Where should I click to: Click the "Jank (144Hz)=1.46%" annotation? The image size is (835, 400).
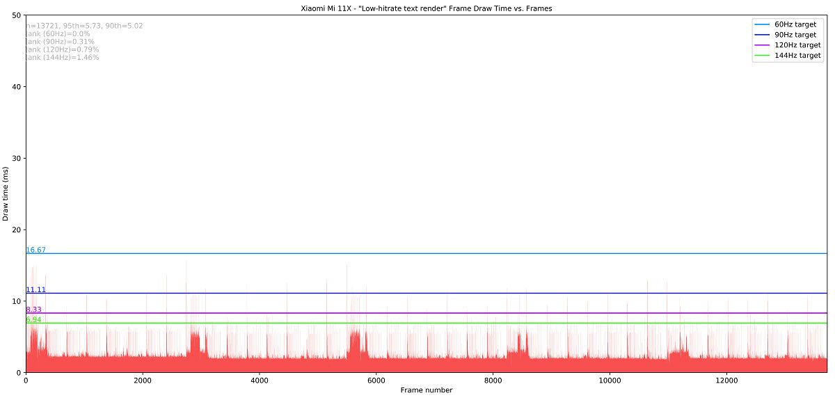pos(62,58)
